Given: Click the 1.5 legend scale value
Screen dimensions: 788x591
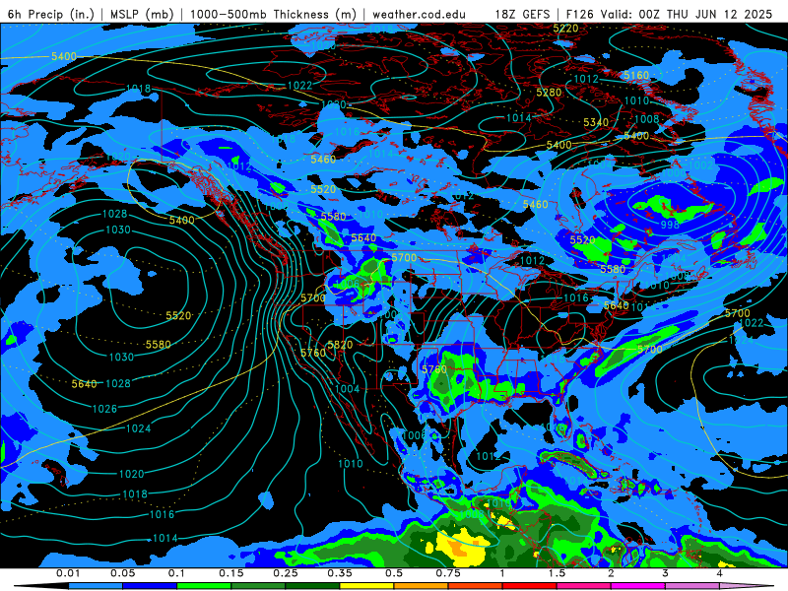Looking at the screenshot, I should 557,573.
